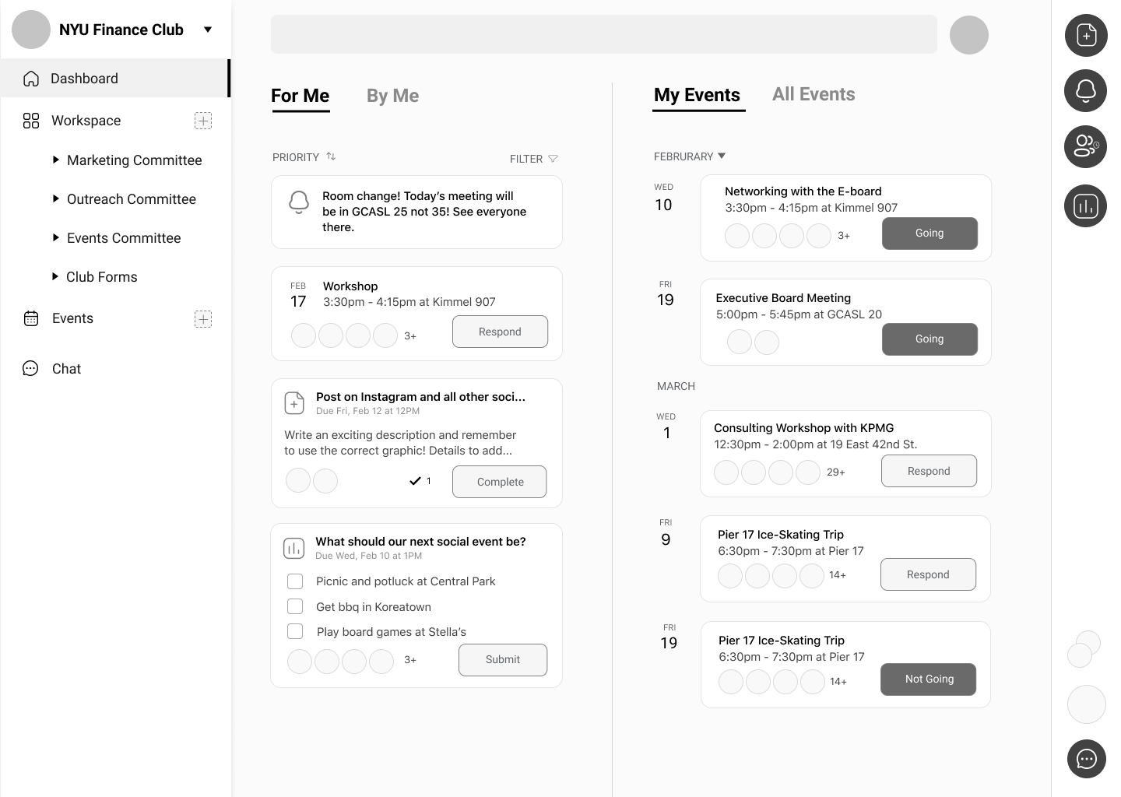Open the Chat item in sidebar
The height and width of the screenshot is (797, 1121).
[x=66, y=369]
